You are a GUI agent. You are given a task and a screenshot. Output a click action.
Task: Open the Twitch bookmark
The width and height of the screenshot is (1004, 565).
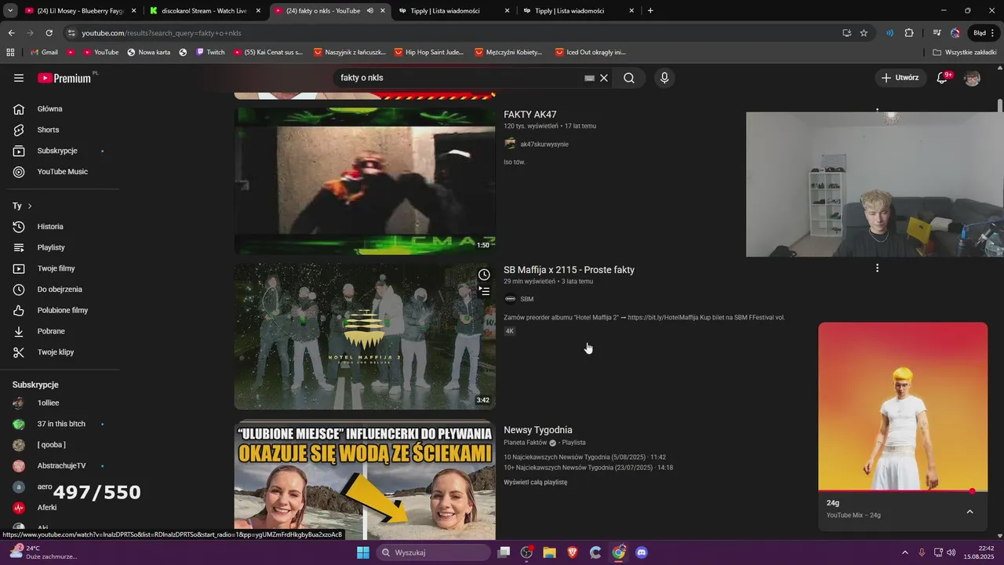point(210,53)
